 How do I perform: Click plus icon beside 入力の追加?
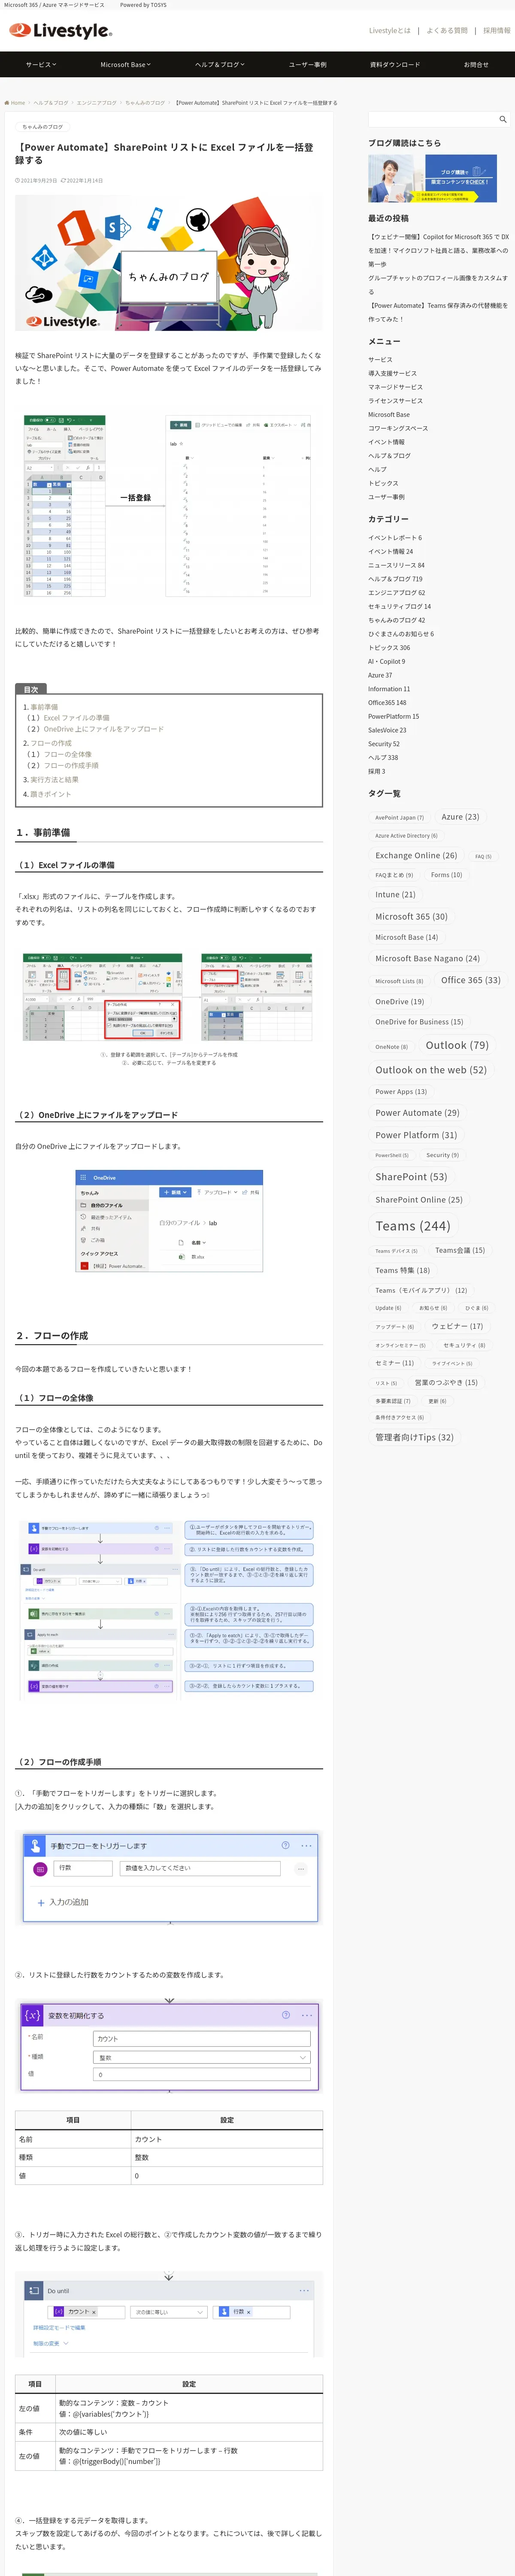41,1902
